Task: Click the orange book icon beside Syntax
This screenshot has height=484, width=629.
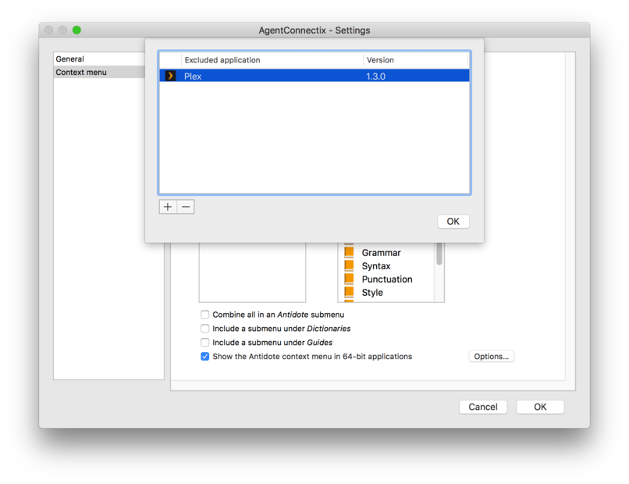Action: pyautogui.click(x=349, y=265)
